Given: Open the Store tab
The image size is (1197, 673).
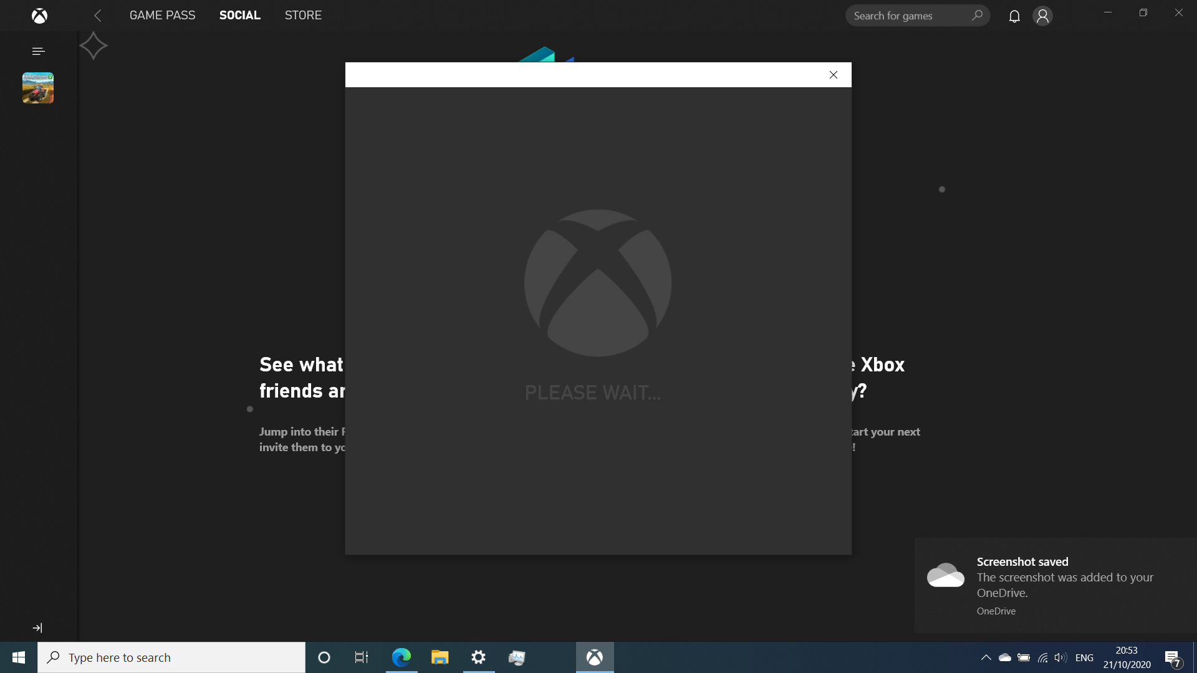Looking at the screenshot, I should [x=303, y=15].
